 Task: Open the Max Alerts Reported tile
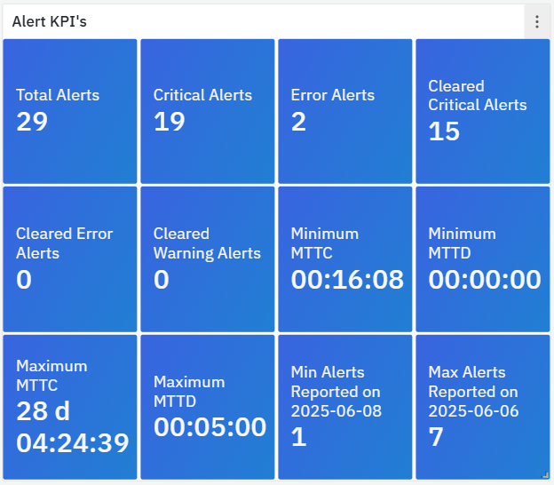click(482, 407)
